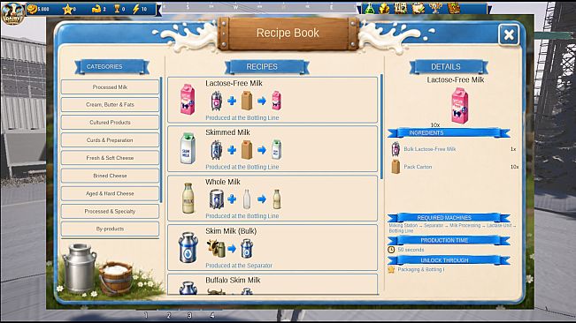Image resolution: width=576 pixels, height=323 pixels.
Task: Click brown carton ingredient in Lactose-Free Milk recipe
Action: point(247,101)
